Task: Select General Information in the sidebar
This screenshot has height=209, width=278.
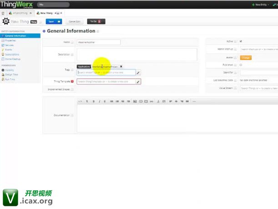Action: pos(20,36)
